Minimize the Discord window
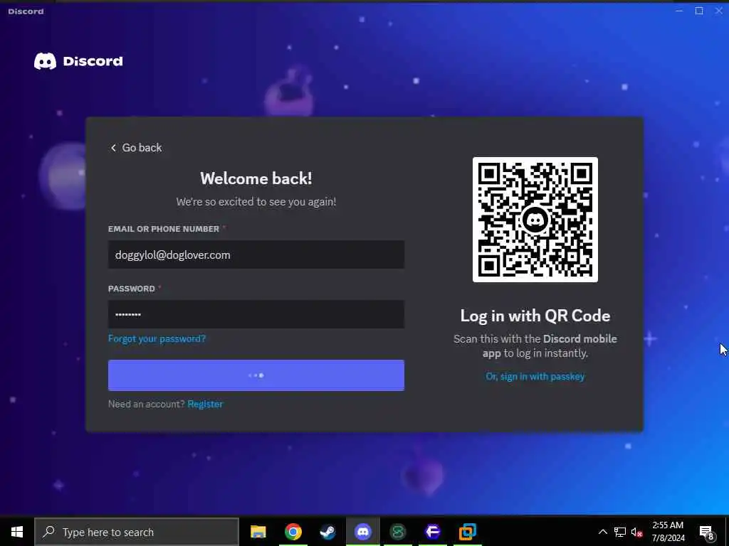This screenshot has height=546, width=729. (x=679, y=11)
